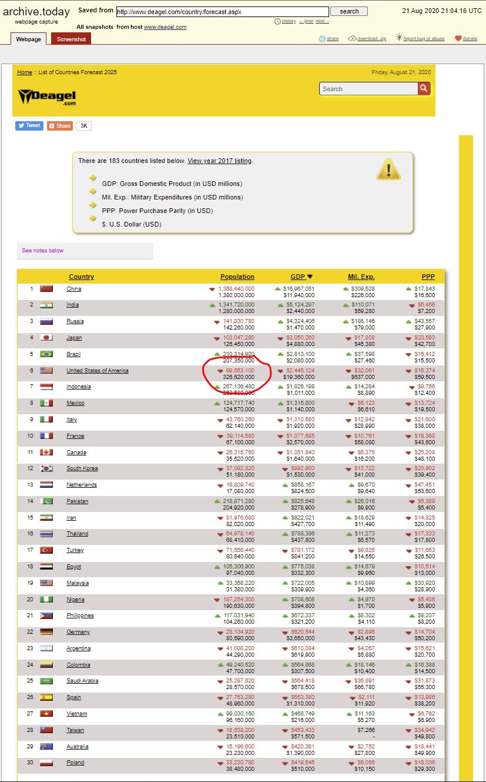The image size is (486, 782).
Task: Click the orange Share button
Action: [x=60, y=125]
